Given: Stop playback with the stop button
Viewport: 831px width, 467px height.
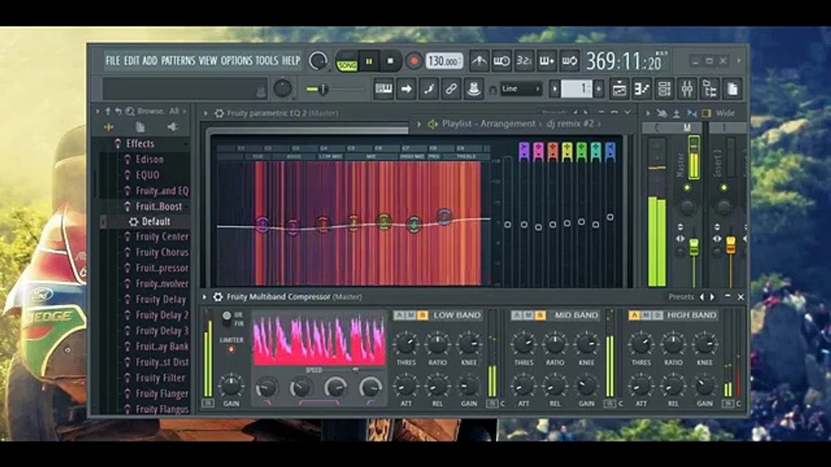Looking at the screenshot, I should coord(390,61).
